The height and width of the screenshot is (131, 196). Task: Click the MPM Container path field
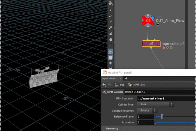point(166,99)
